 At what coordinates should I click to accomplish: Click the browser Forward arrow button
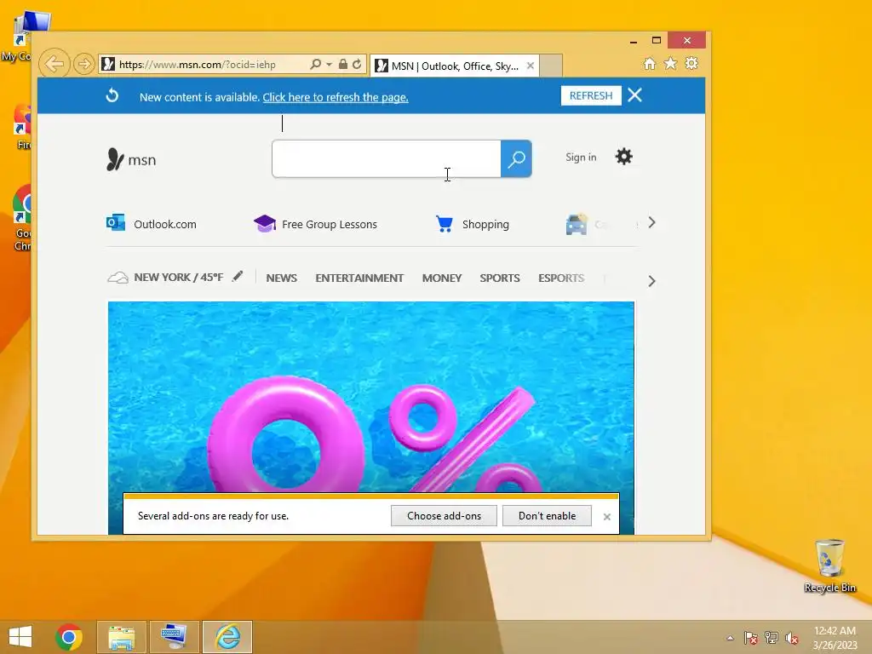[84, 64]
